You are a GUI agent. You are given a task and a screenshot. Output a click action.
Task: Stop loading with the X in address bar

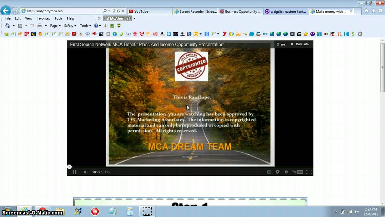pyautogui.click(x=123, y=11)
